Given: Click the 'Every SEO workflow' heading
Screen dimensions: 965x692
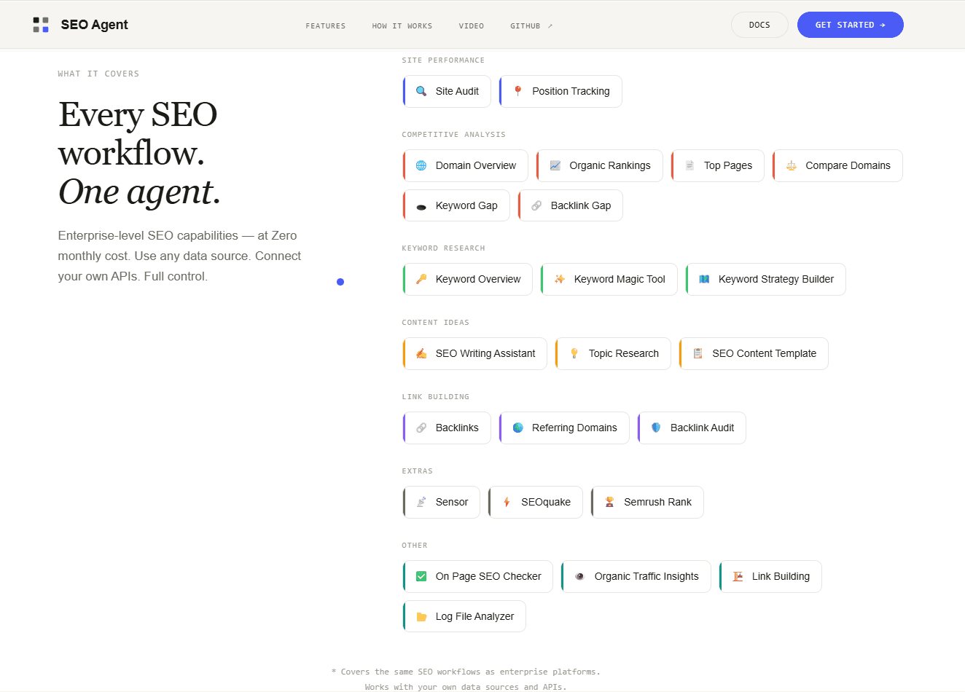Looking at the screenshot, I should tap(139, 153).
